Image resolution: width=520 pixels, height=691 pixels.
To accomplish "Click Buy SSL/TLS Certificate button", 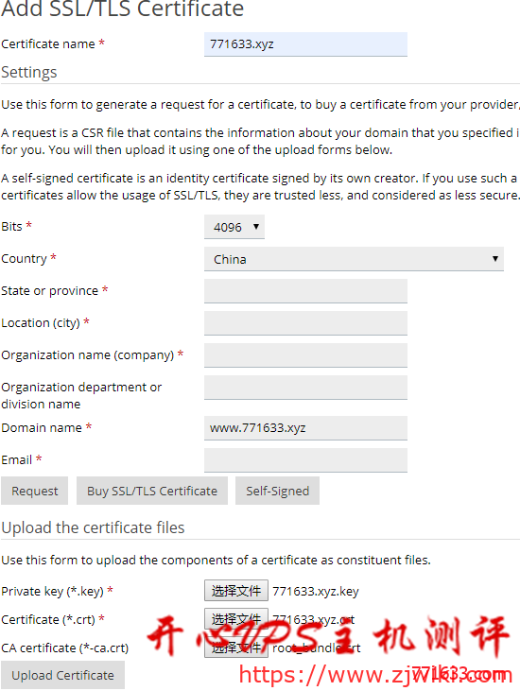I will [152, 491].
